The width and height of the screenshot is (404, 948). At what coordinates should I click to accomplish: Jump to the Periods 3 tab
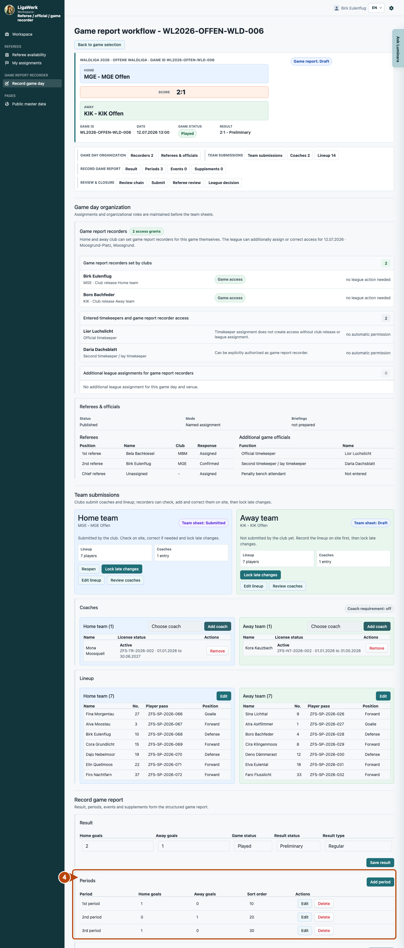(x=154, y=169)
